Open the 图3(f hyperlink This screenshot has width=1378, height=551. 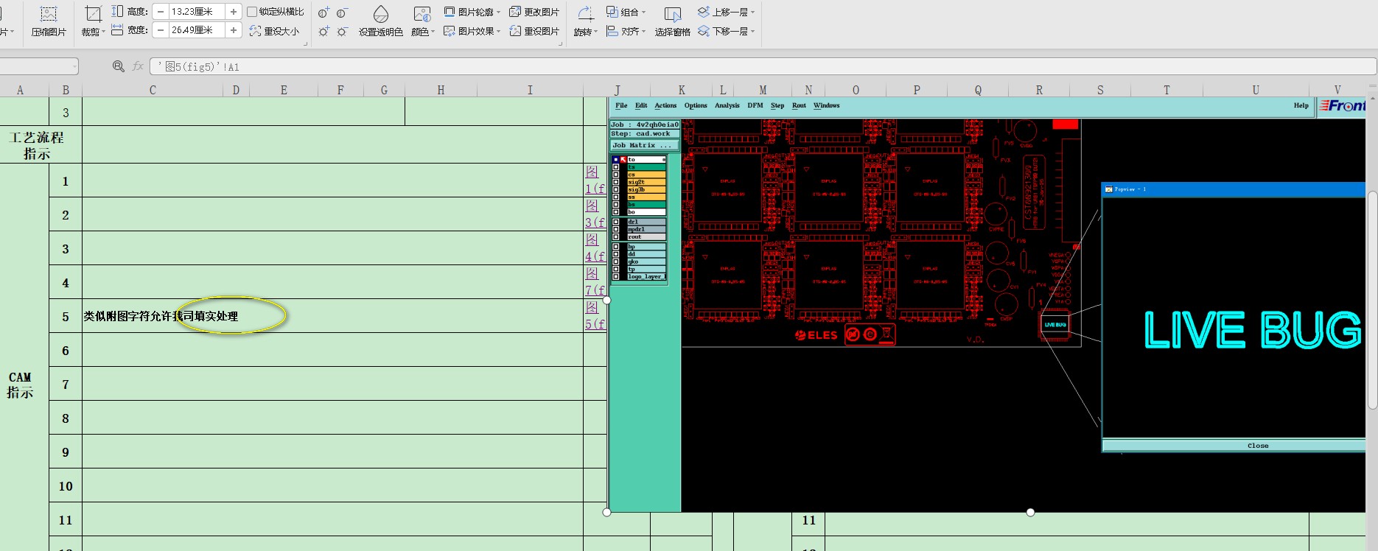(x=595, y=214)
